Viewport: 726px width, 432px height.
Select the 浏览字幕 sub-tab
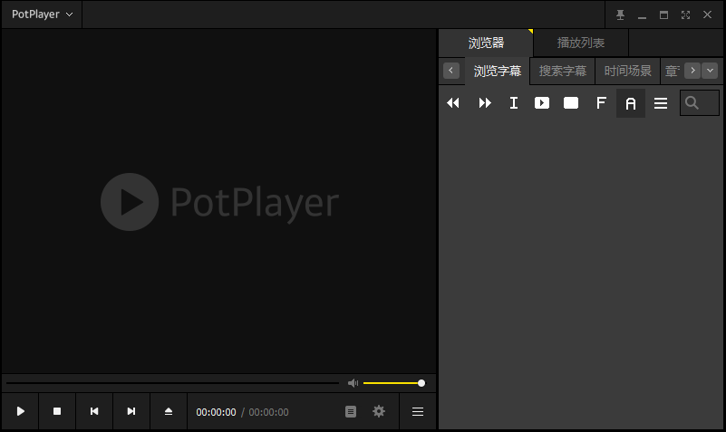point(498,71)
